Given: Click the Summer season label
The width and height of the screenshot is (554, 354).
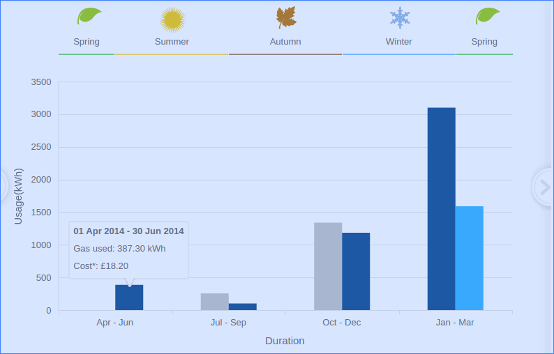Looking at the screenshot, I should [x=172, y=42].
